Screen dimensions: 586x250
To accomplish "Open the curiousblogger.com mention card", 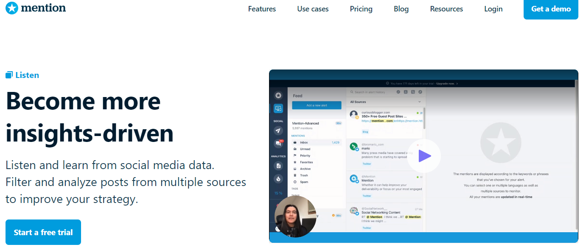I will (385, 122).
